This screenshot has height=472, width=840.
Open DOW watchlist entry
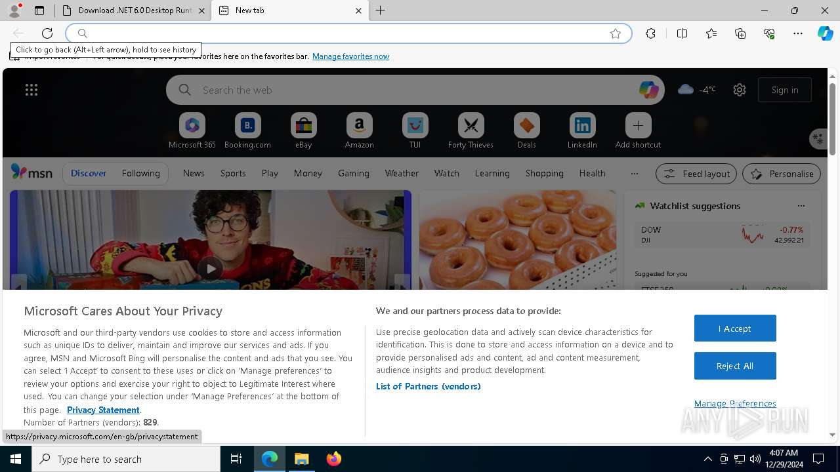pos(723,235)
